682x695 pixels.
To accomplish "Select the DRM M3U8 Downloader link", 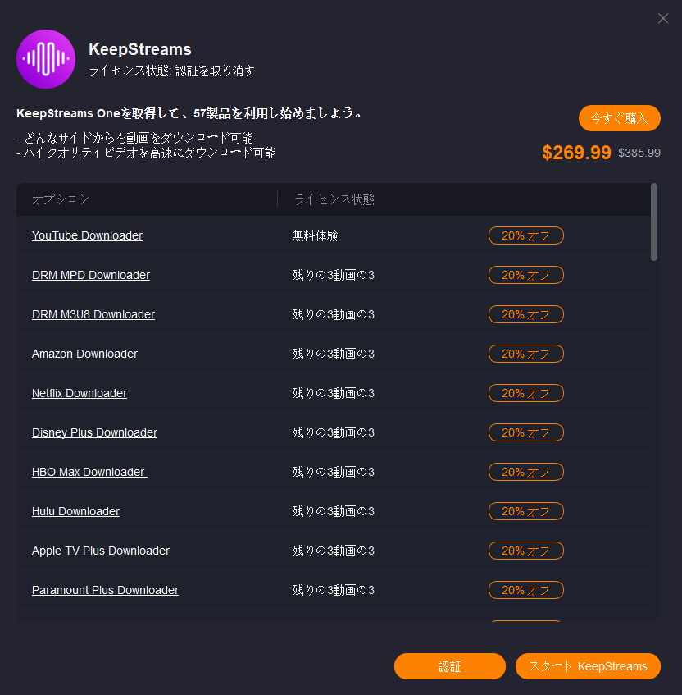I will (93, 314).
